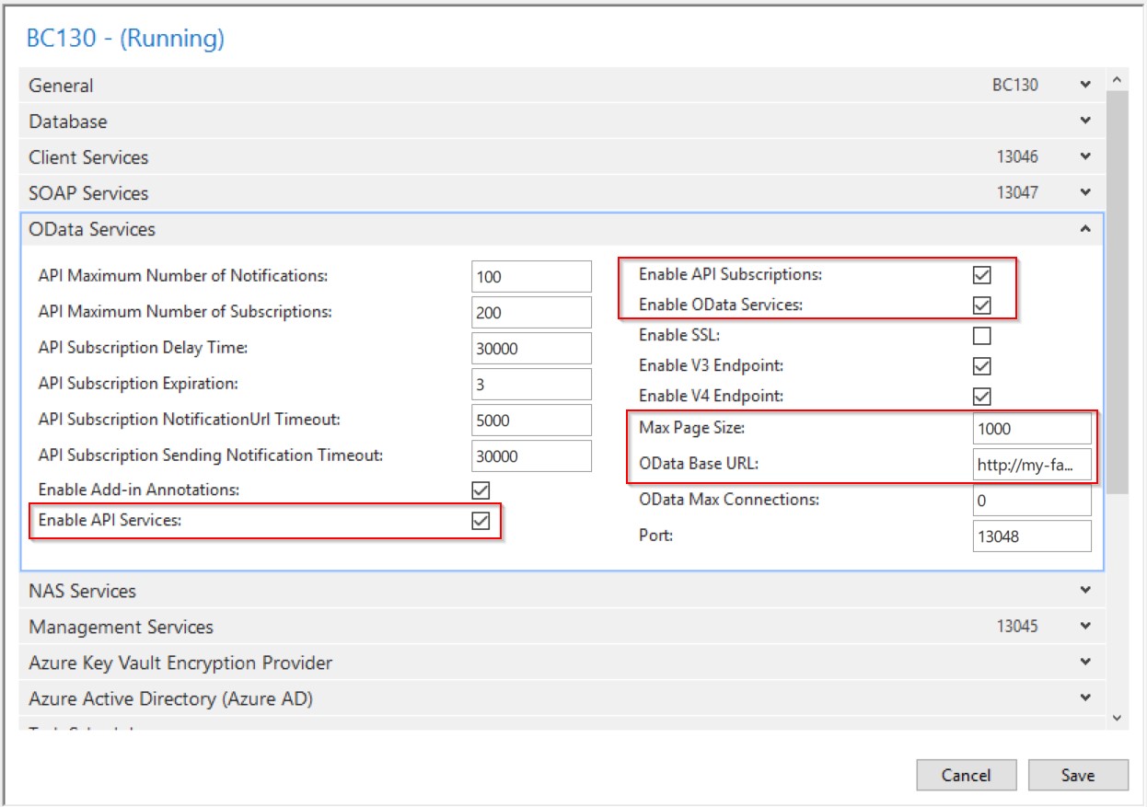Expand Azure Active Directory section chevron
This screenshot has width=1147, height=807.
pos(1085,697)
